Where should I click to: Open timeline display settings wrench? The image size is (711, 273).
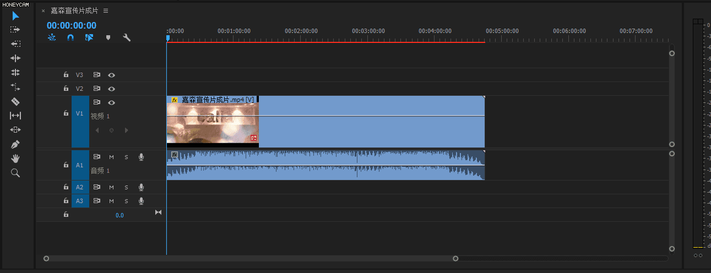[x=126, y=38]
